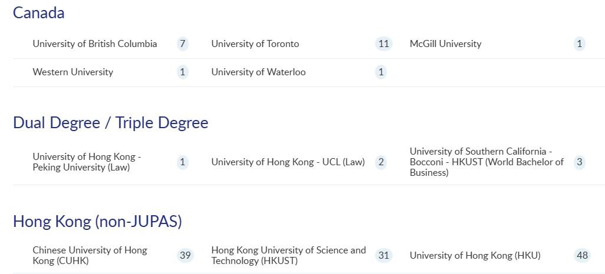
Task: Click University of Hong Kong (HKU) entry
Action: click(x=475, y=255)
